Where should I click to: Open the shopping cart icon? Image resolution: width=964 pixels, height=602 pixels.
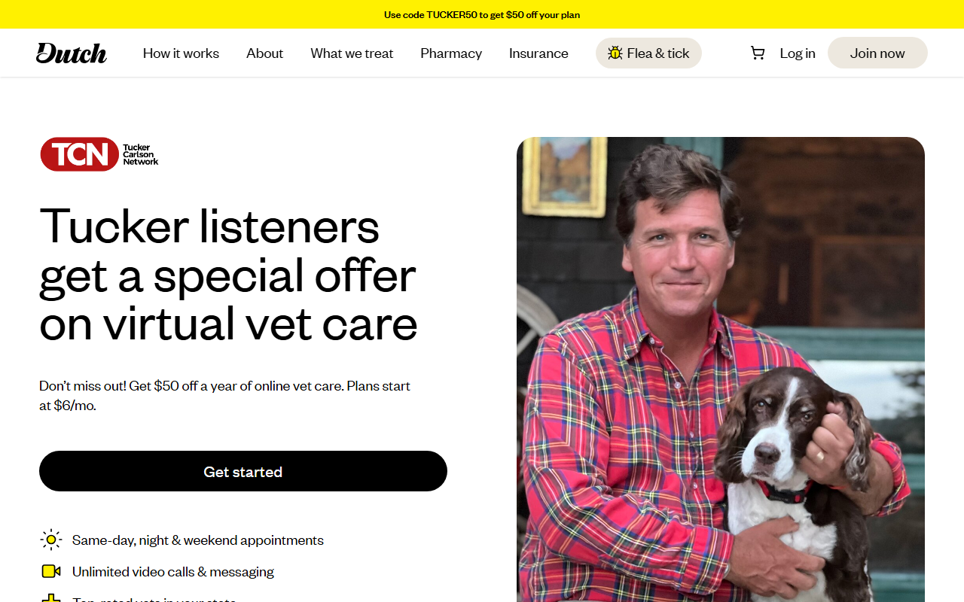point(758,53)
